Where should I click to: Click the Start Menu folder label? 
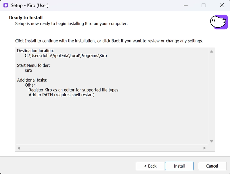[33, 65]
